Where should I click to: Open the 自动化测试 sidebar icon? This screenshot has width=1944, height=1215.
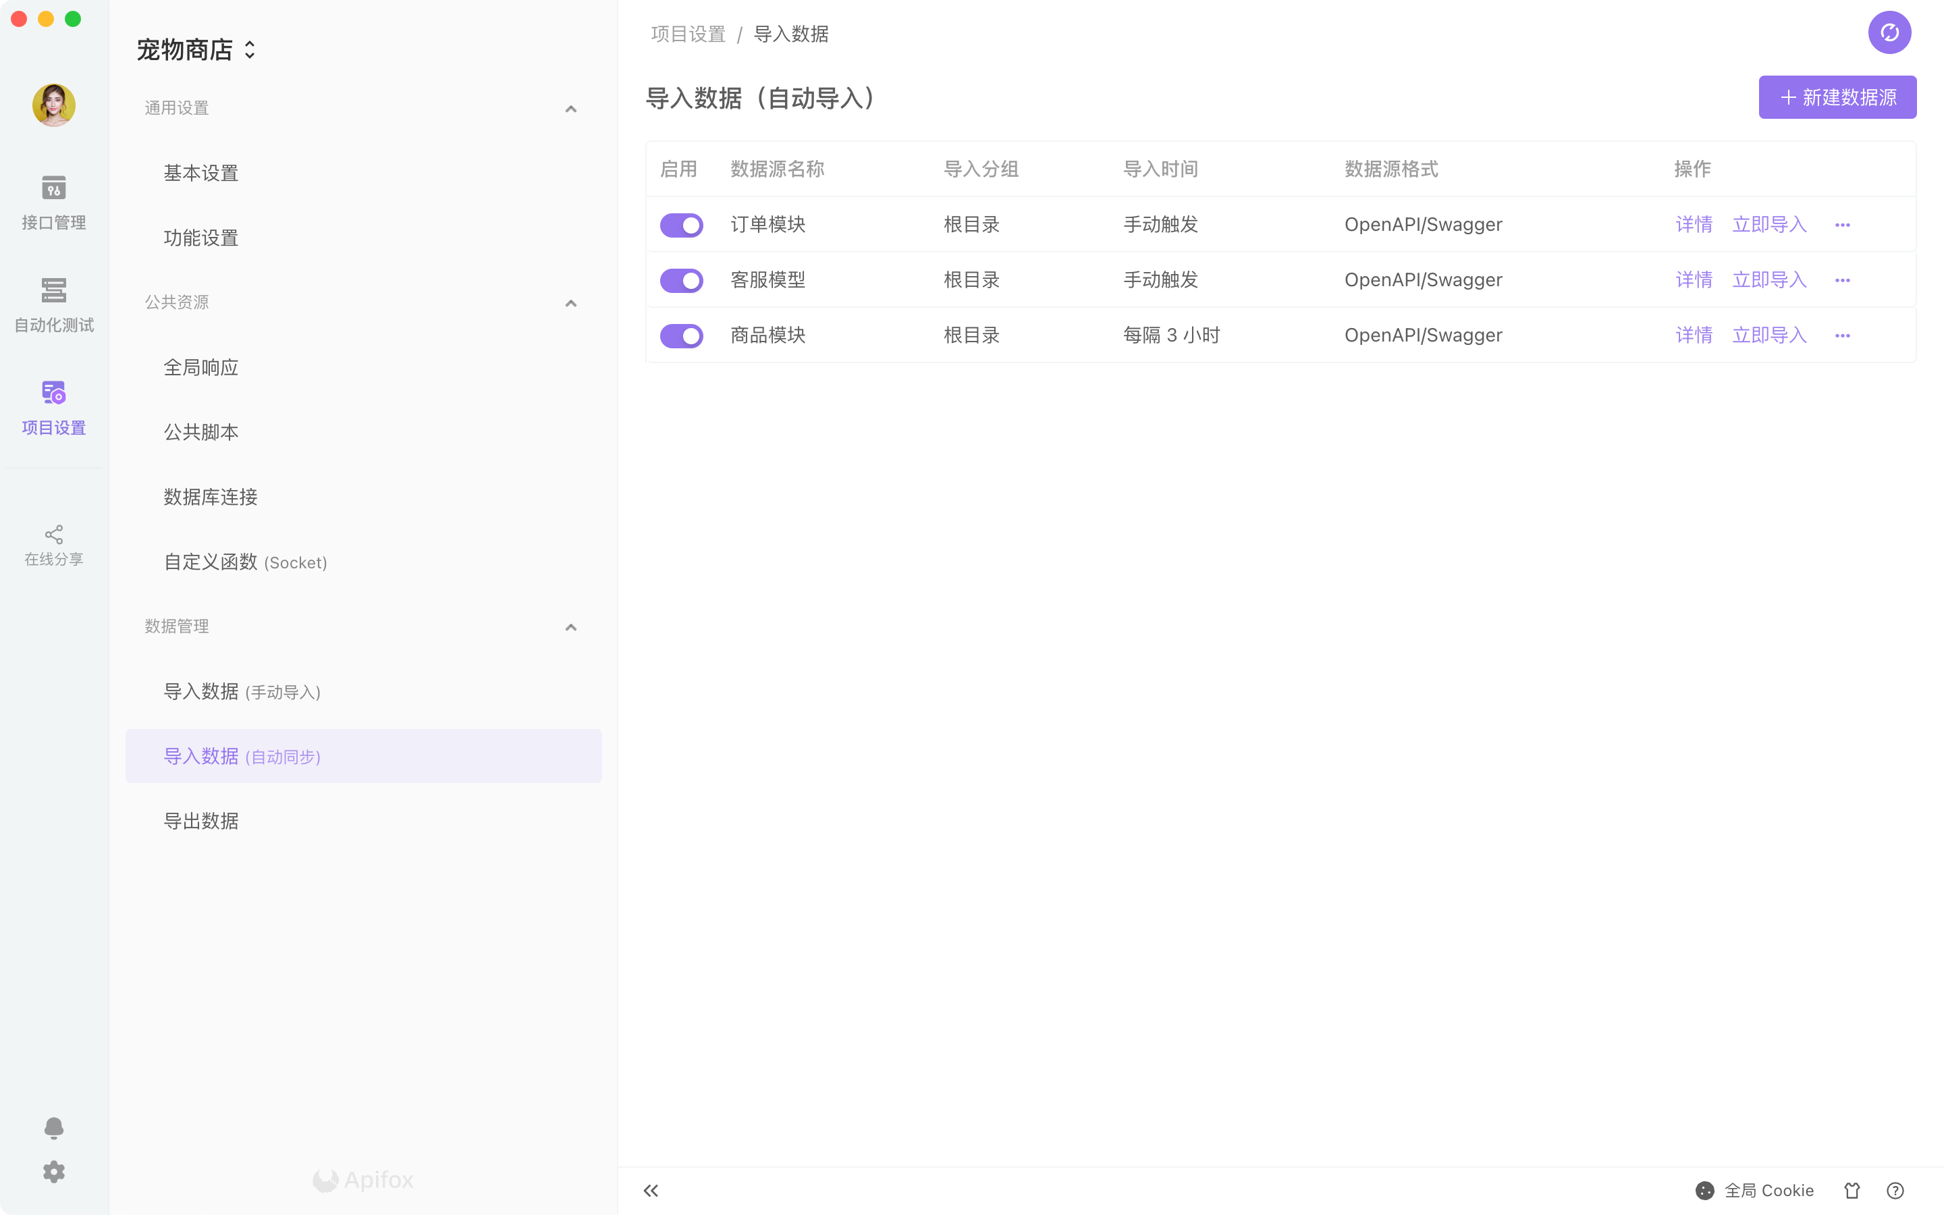(54, 304)
